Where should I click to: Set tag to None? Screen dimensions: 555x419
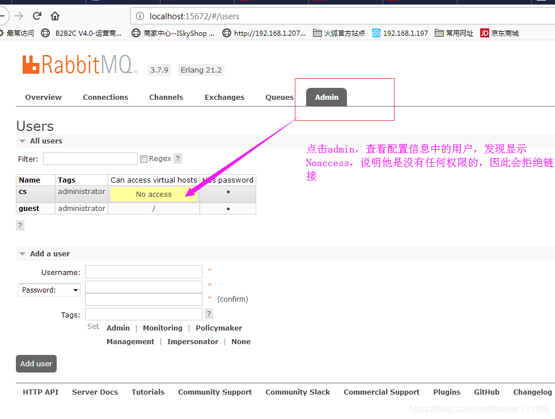[x=241, y=342]
